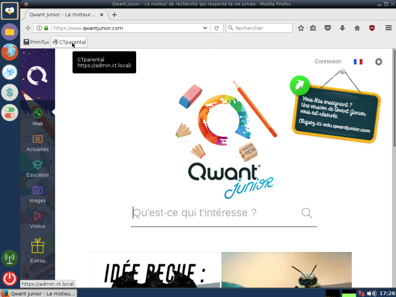Open Qwant Junior settings gear
Image resolution: width=396 pixels, height=297 pixels.
378,61
